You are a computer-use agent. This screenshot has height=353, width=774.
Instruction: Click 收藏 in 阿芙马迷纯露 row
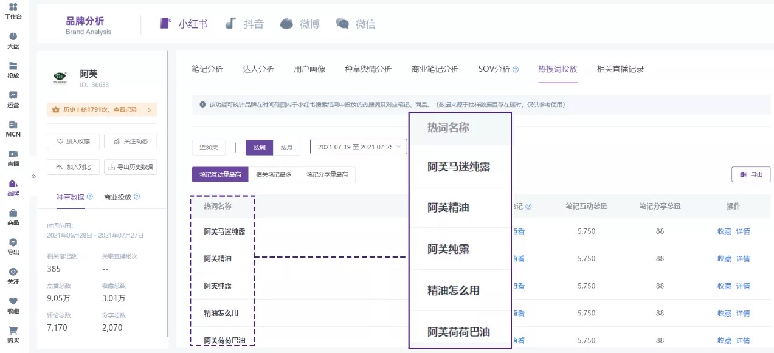(x=724, y=231)
